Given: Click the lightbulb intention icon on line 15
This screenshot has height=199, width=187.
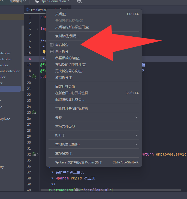Looking at the screenshot, I should pyautogui.click(x=44, y=52).
